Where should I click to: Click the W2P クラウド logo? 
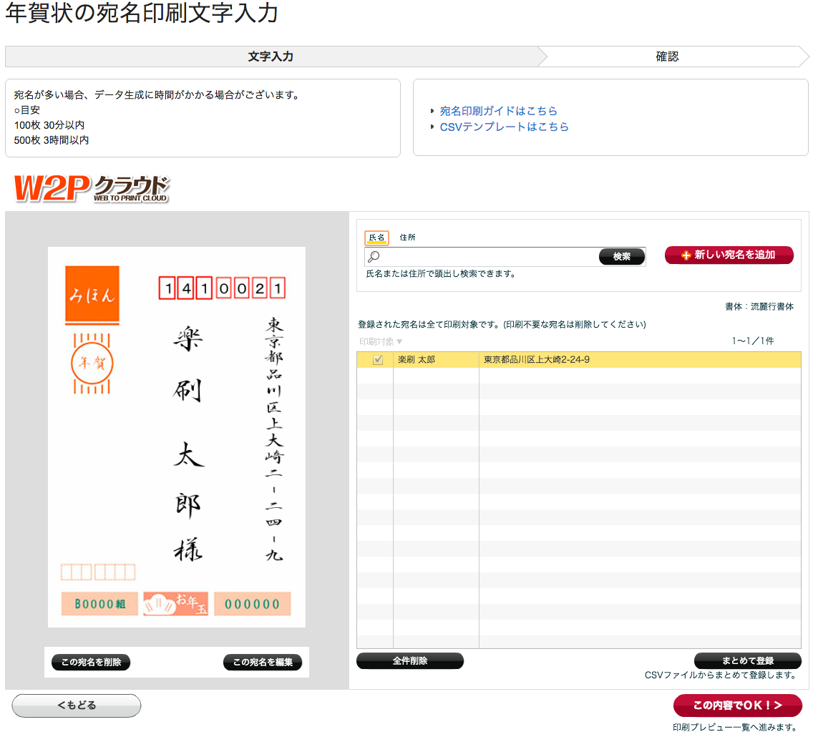[92, 189]
